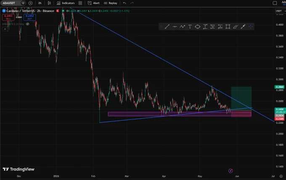This screenshot has width=286, height=180.
Task: Select the rectangle drawing tool
Action: tap(228, 27)
